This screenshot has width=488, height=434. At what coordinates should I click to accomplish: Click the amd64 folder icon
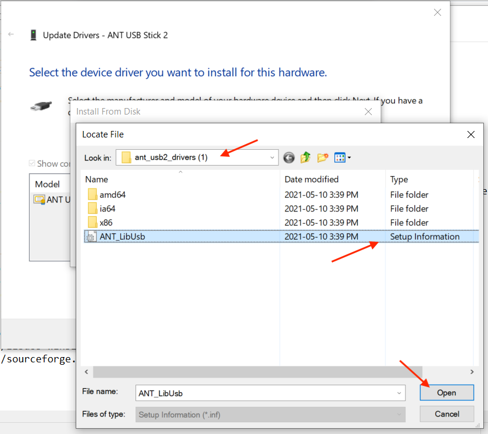point(93,195)
